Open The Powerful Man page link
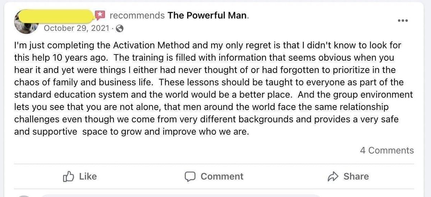431x197 pixels. [207, 15]
